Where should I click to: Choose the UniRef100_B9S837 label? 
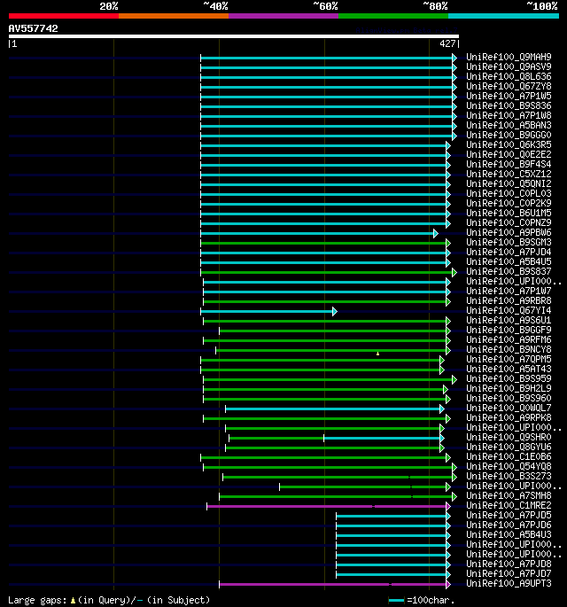click(x=509, y=271)
